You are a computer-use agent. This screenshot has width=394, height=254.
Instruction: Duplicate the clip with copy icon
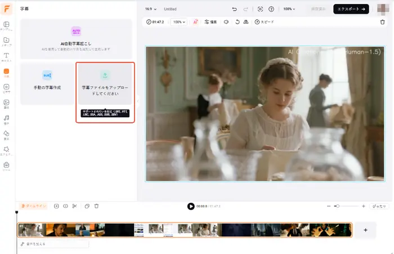pos(87,206)
